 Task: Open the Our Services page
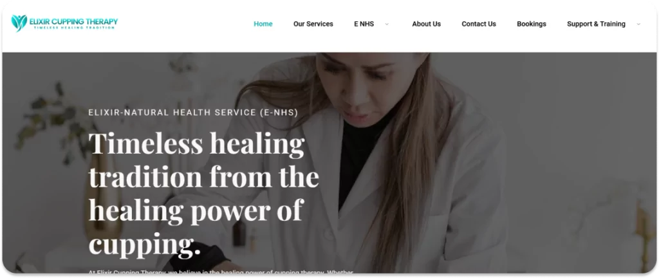click(x=313, y=24)
